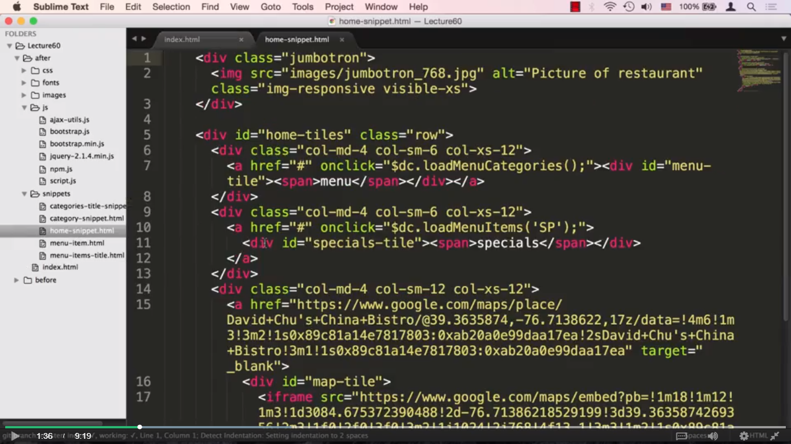Switch to the index.html tab
Screen dimensions: 791x444
pos(182,39)
